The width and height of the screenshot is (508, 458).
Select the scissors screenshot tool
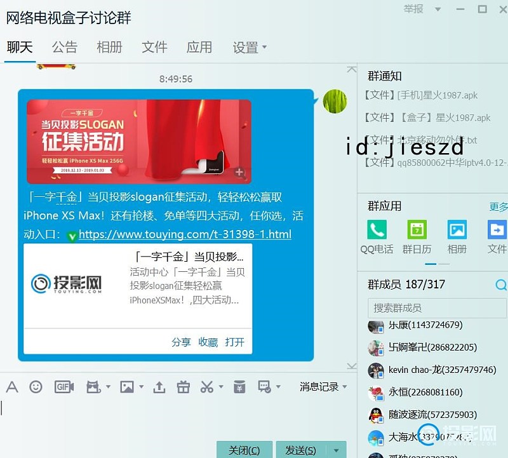point(207,387)
